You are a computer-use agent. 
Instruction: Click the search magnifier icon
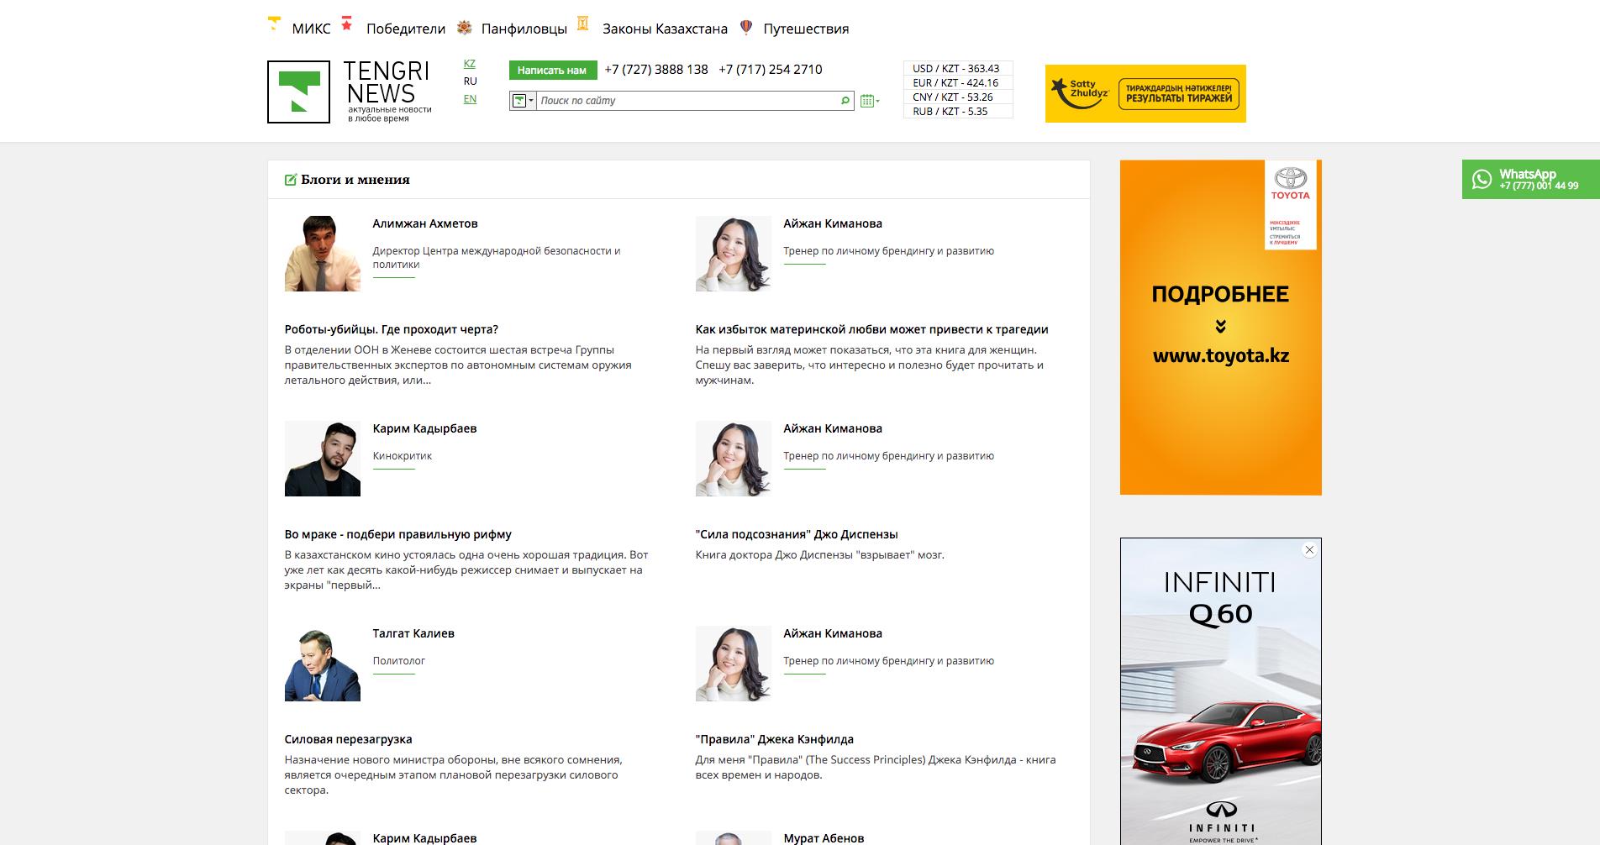tap(845, 101)
